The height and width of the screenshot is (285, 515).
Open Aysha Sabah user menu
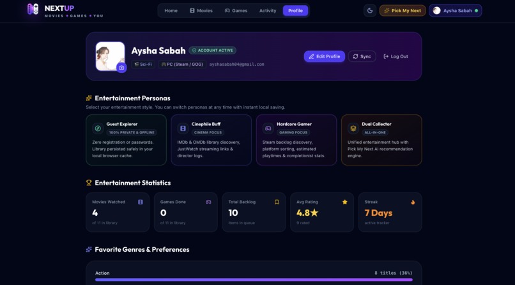pos(455,10)
